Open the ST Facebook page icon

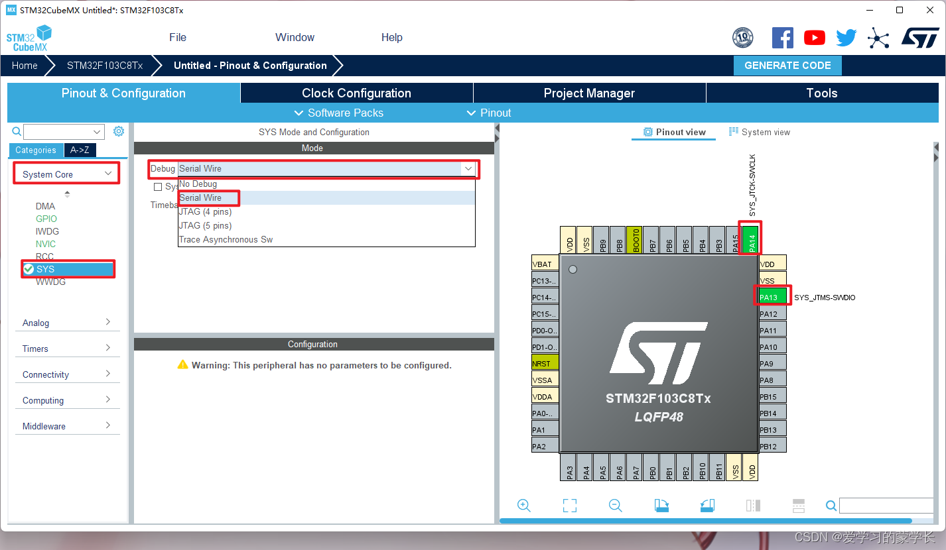click(x=783, y=38)
